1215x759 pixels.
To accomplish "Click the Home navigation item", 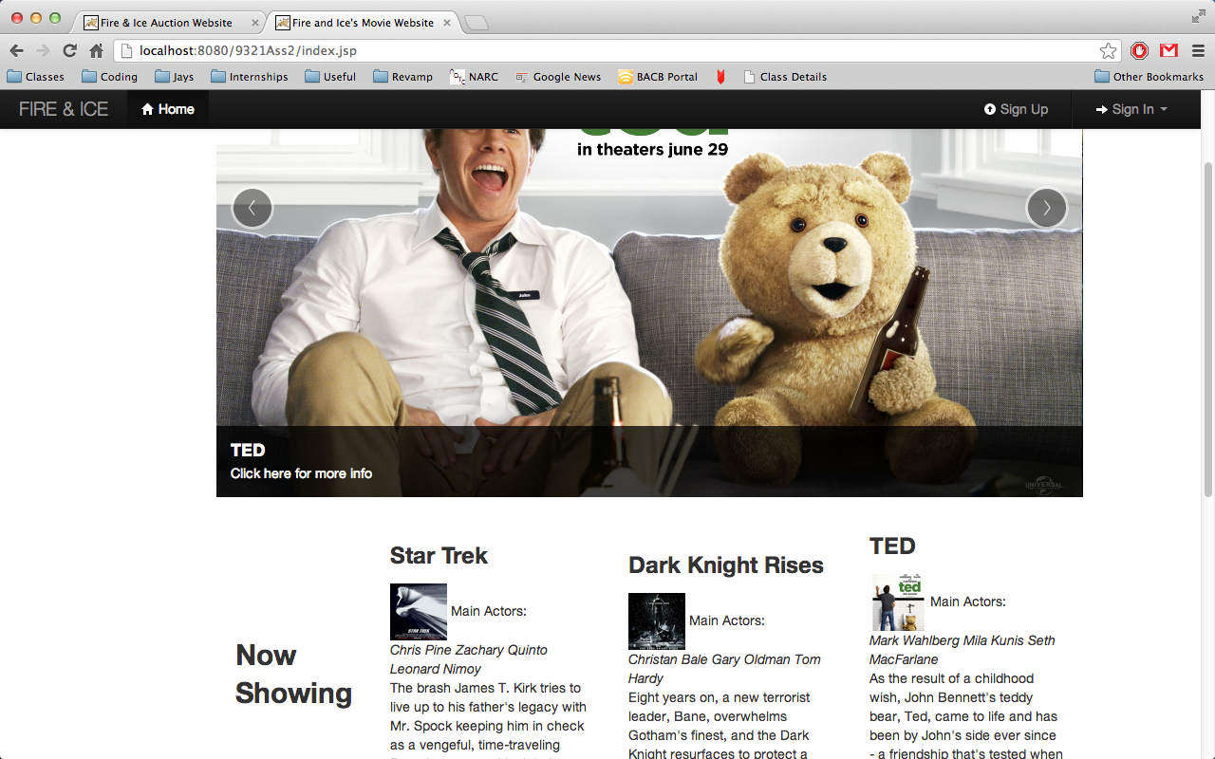I will (x=168, y=109).
